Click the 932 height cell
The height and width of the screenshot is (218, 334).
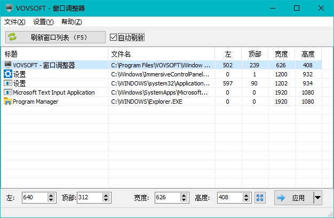point(308,74)
